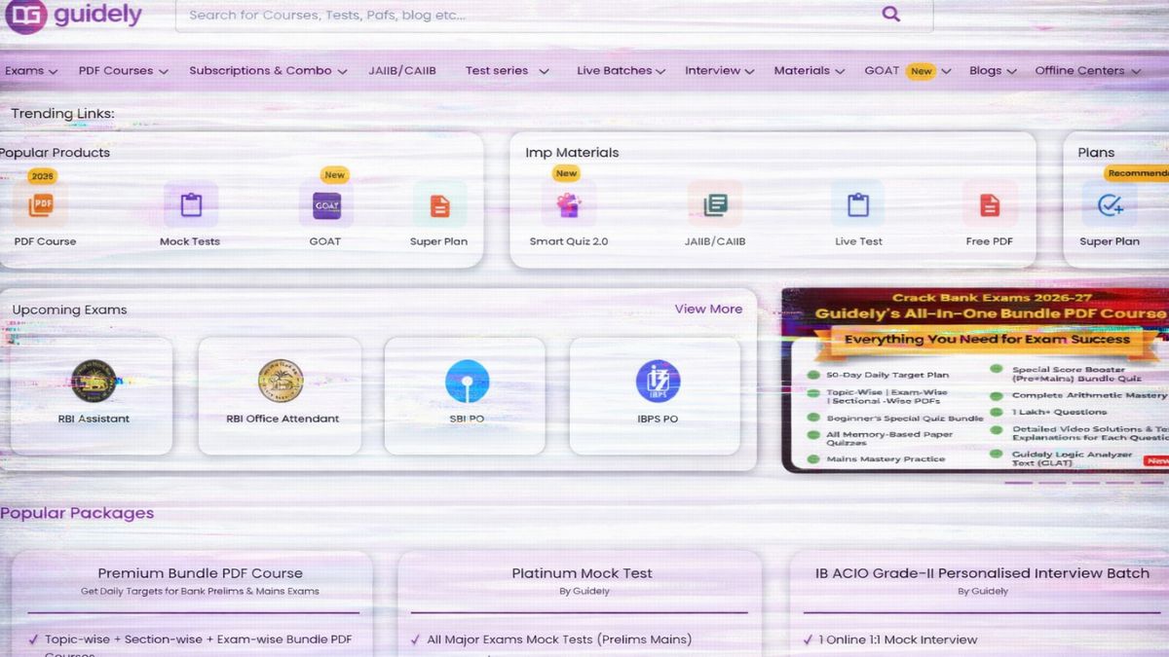Open the Free PDF icon

click(990, 205)
